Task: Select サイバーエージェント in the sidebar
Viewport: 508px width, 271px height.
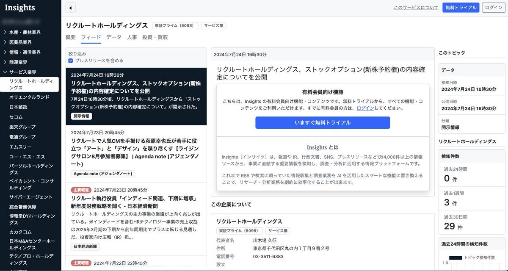Action: [31, 197]
